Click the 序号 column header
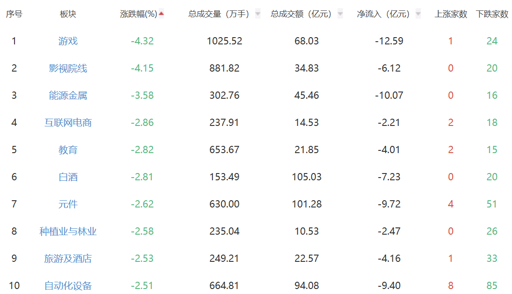This screenshot has height=294, width=512. coord(14,14)
